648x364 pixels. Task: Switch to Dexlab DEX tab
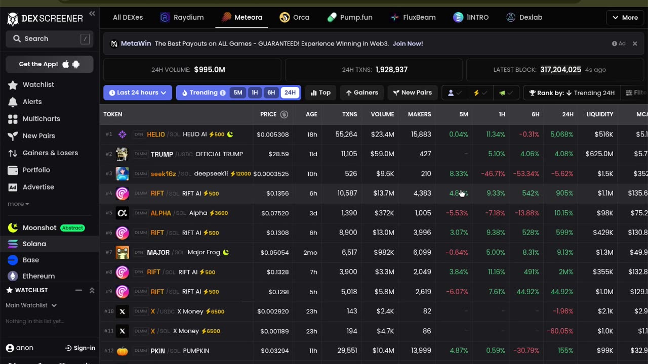pyautogui.click(x=524, y=17)
